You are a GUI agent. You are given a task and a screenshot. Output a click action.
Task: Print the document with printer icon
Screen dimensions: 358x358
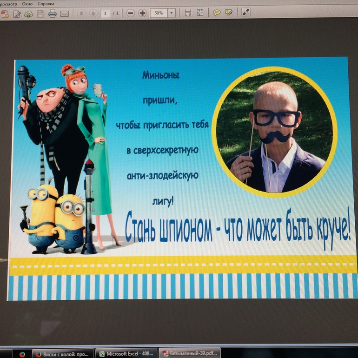pyautogui.click(x=52, y=13)
